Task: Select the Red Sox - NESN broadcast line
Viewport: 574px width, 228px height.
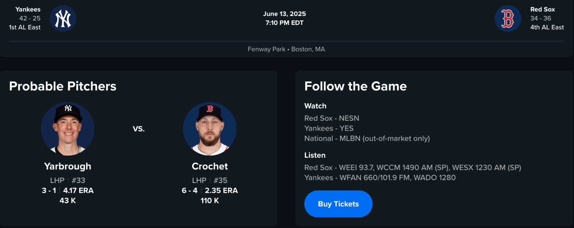Action: coord(332,118)
